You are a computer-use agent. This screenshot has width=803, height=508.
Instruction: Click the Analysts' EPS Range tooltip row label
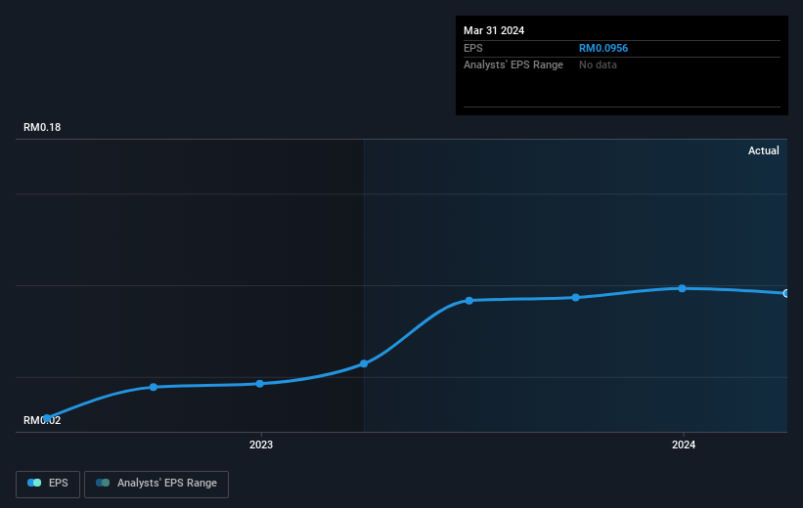click(513, 65)
